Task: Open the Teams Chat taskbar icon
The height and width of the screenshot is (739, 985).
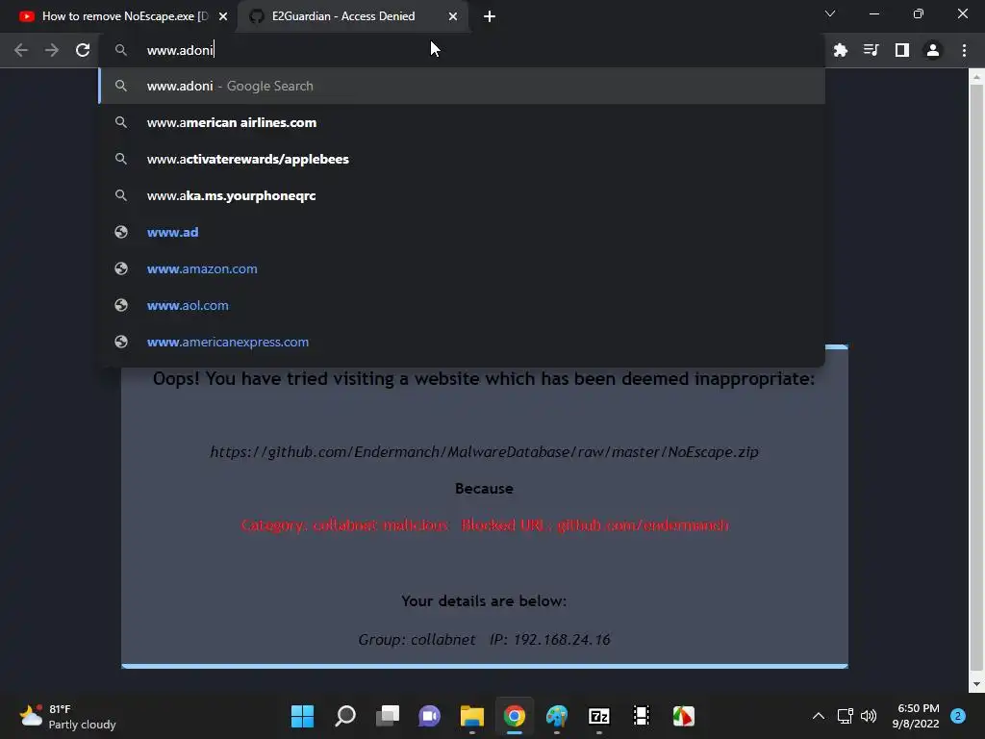Action: pyautogui.click(x=430, y=716)
